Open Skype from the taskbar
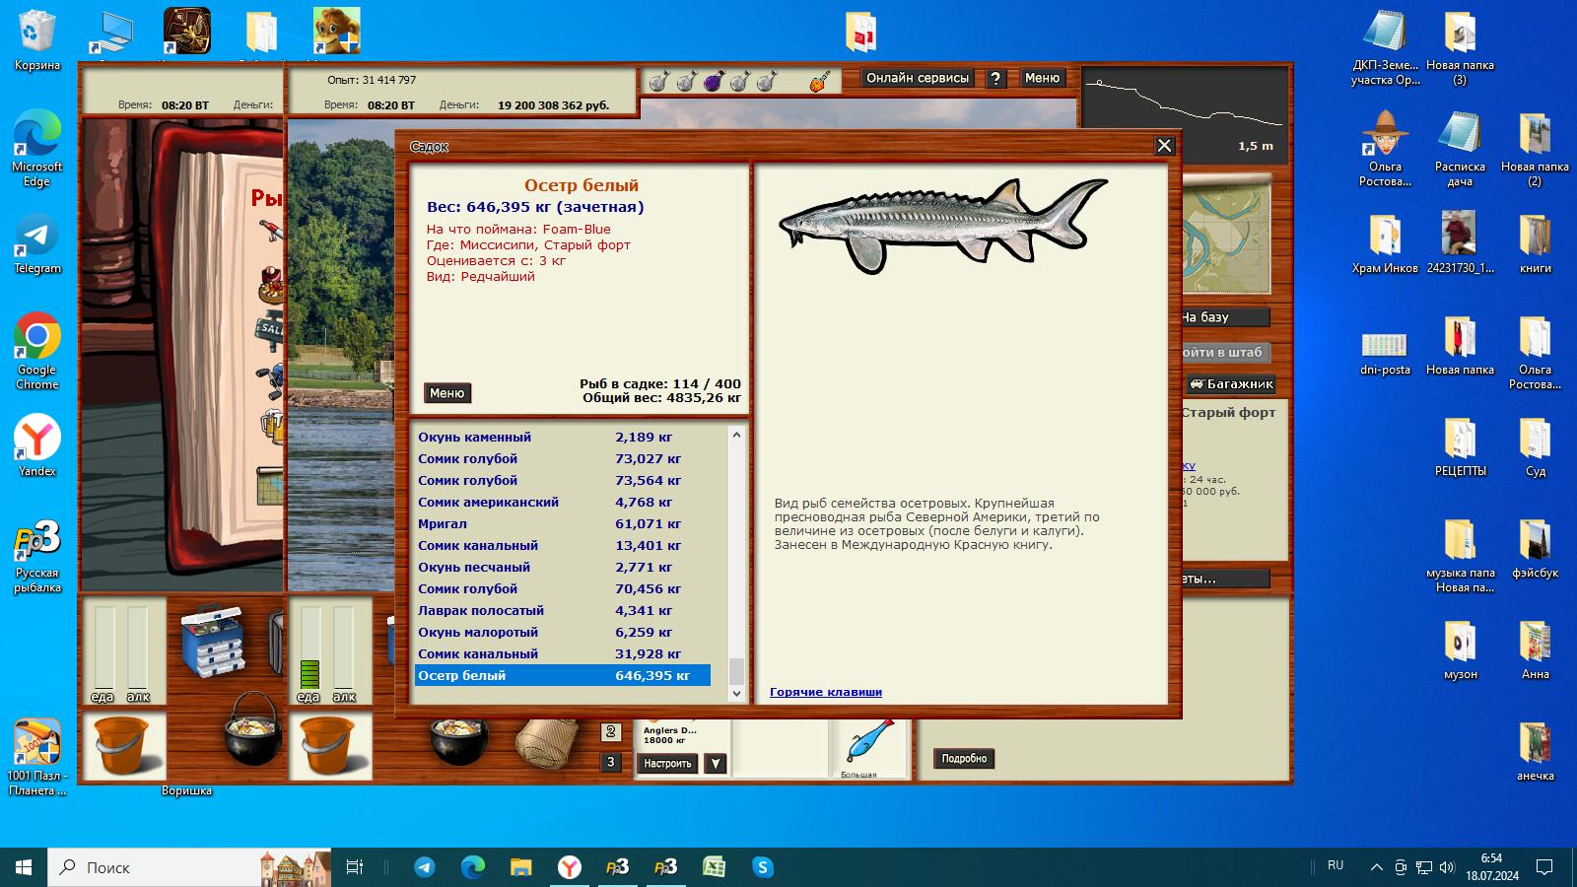Viewport: 1577px width, 887px height. tap(763, 867)
